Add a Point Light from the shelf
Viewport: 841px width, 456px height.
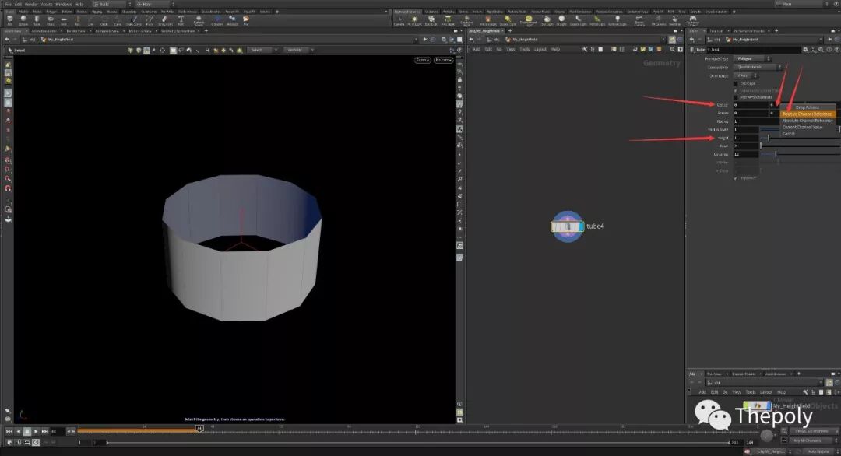(414, 20)
